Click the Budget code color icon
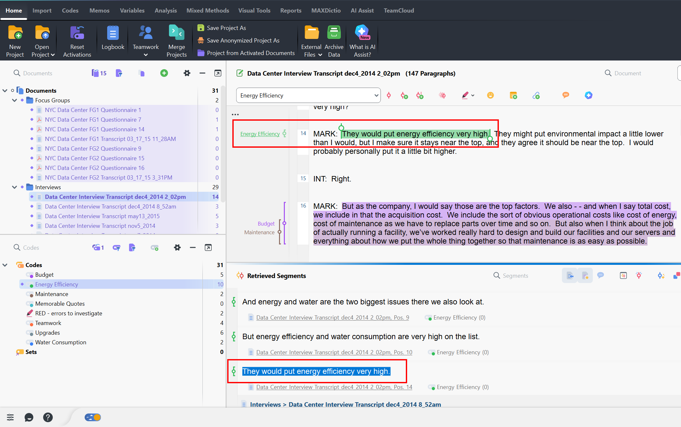The width and height of the screenshot is (681, 427). tap(30, 275)
